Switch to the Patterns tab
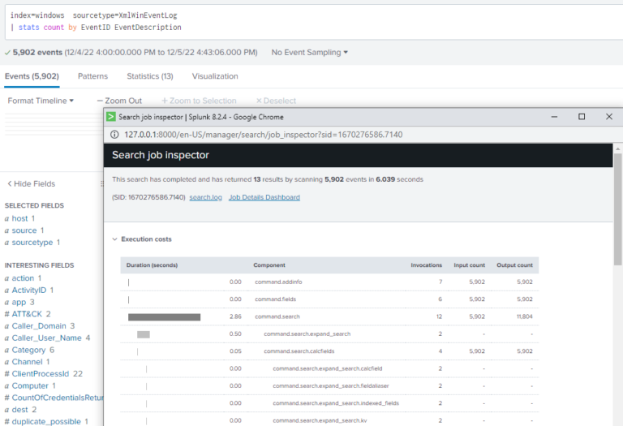 click(92, 76)
